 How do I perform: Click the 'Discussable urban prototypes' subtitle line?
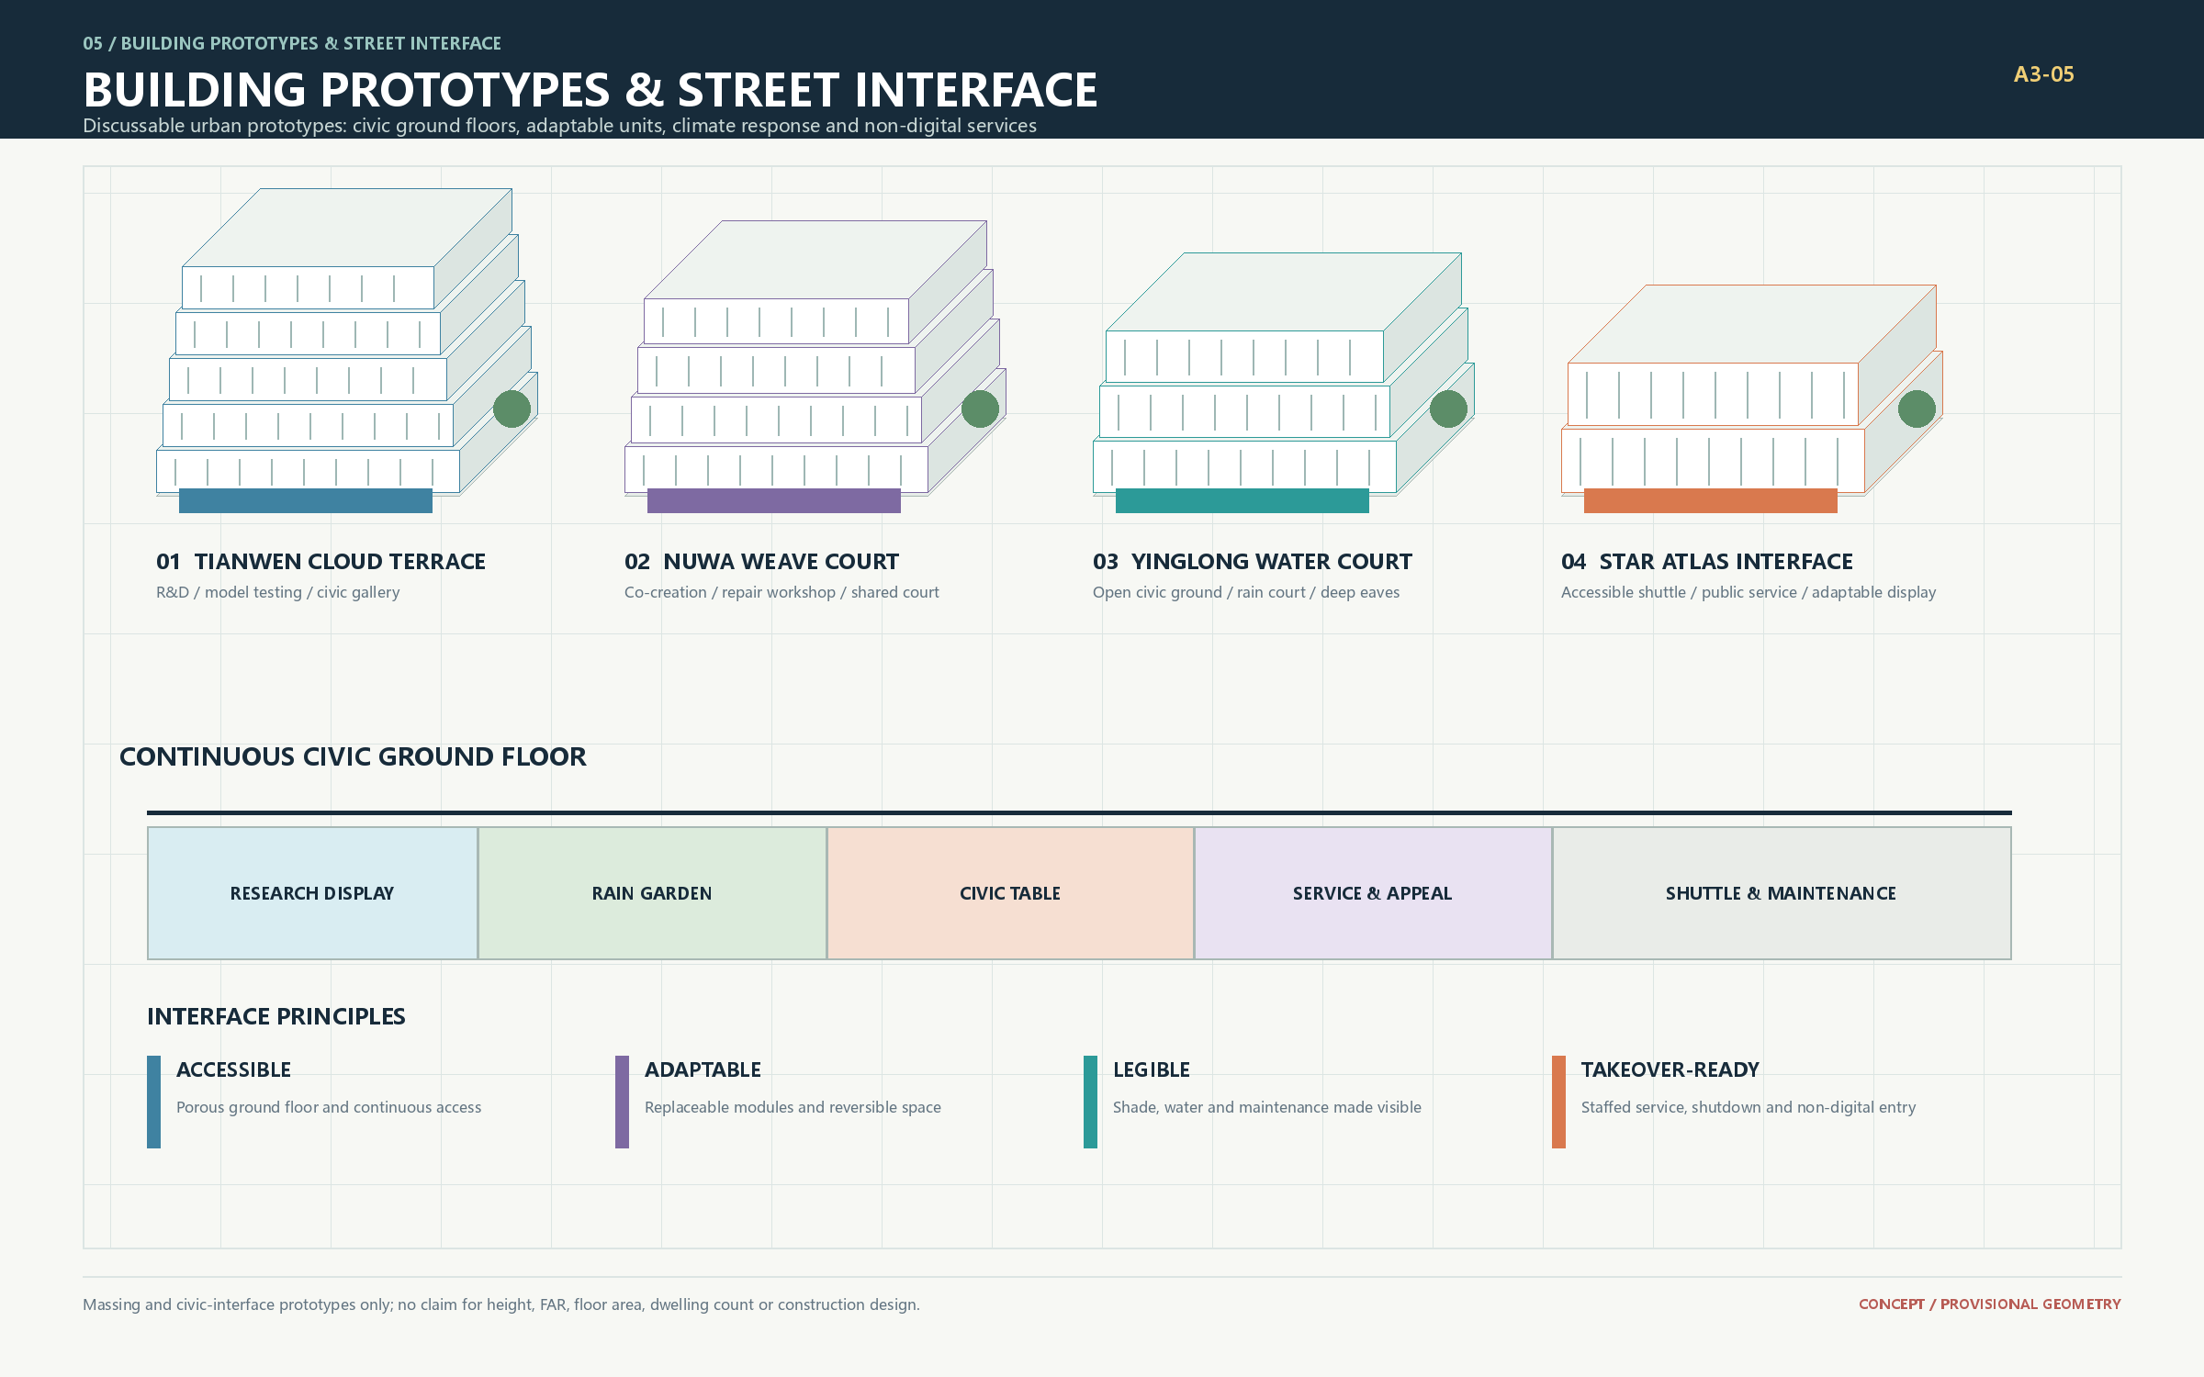tap(559, 126)
